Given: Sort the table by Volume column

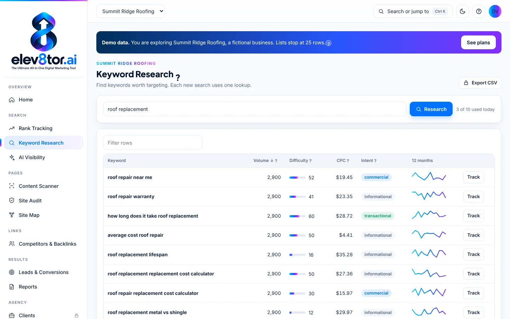Looking at the screenshot, I should tap(263, 161).
